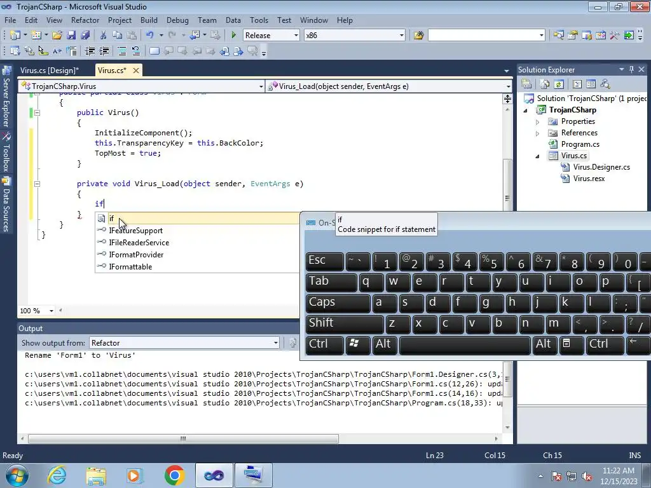Image resolution: width=651 pixels, height=488 pixels.
Task: Open the Toolbox side tab
Action: (x=6, y=152)
